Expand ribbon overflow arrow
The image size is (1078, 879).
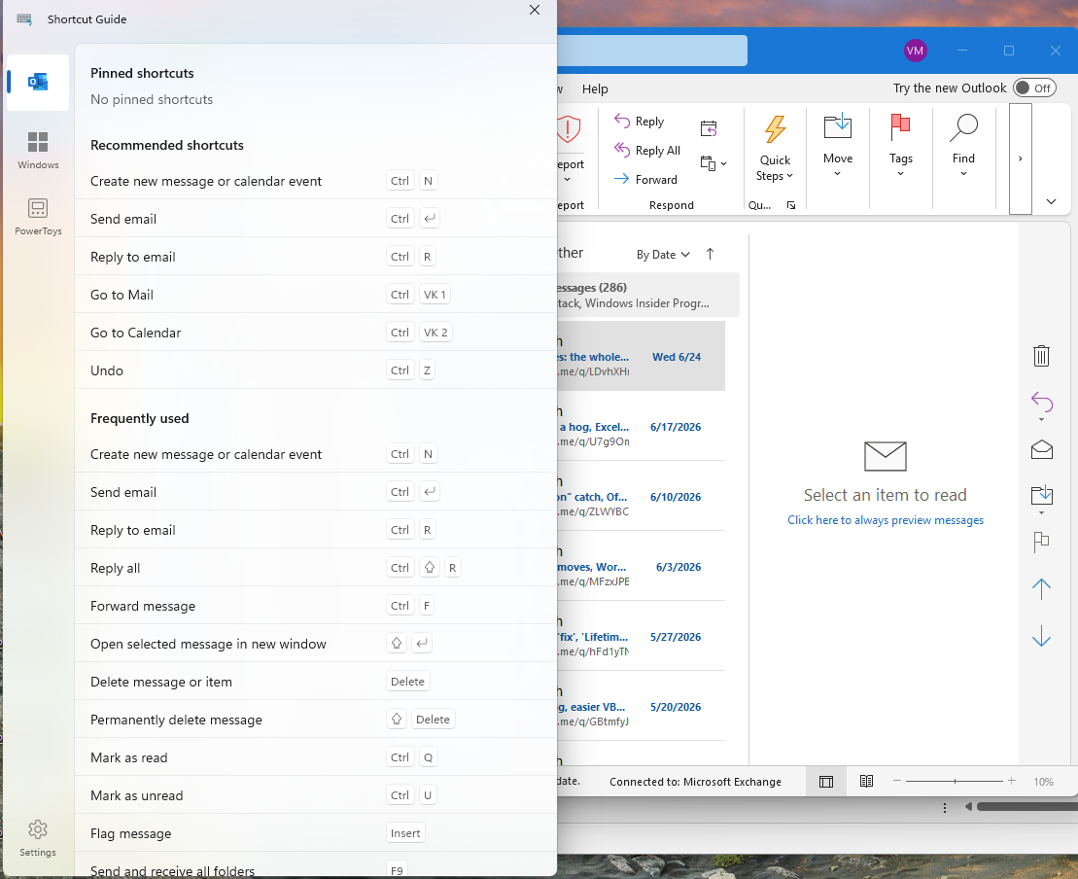click(x=1021, y=158)
